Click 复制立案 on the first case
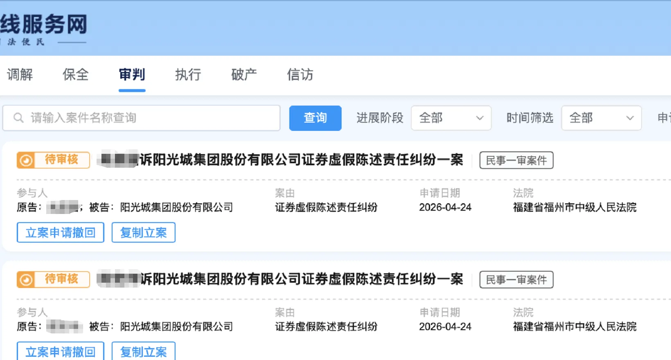Image resolution: width=671 pixels, height=360 pixels. tap(144, 232)
